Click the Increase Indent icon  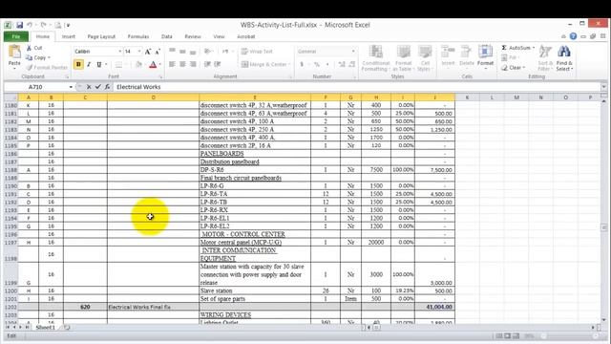coord(218,64)
